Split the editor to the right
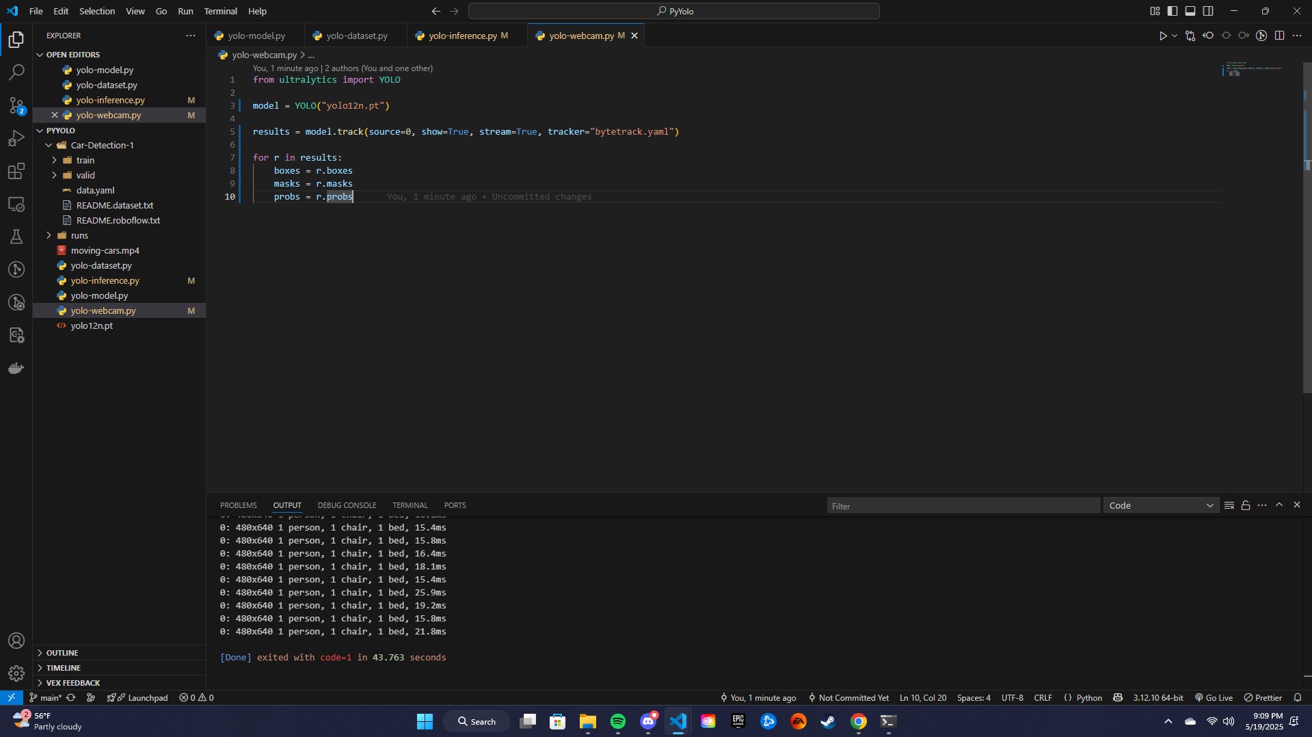Viewport: 1312px width, 737px height. click(1279, 36)
